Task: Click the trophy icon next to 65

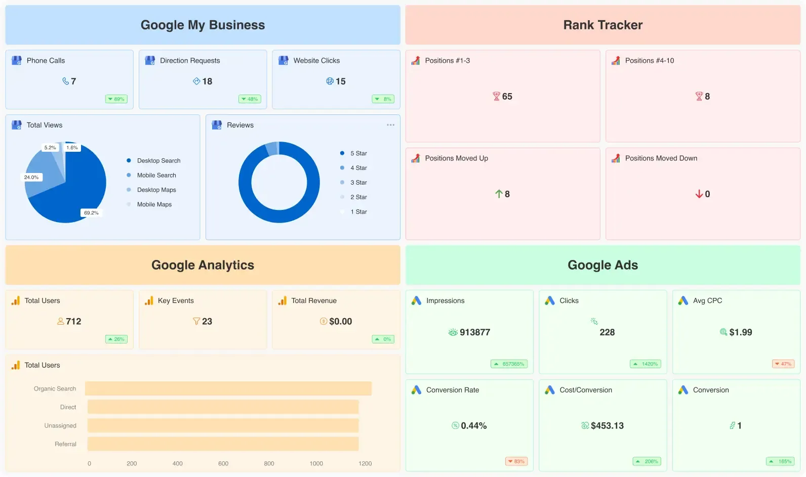Action: [x=496, y=96]
